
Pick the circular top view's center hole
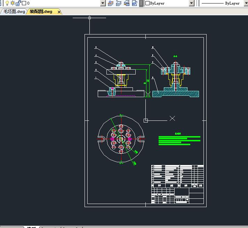click(x=121, y=139)
